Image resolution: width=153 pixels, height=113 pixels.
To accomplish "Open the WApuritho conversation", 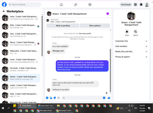I will [x=21, y=52].
